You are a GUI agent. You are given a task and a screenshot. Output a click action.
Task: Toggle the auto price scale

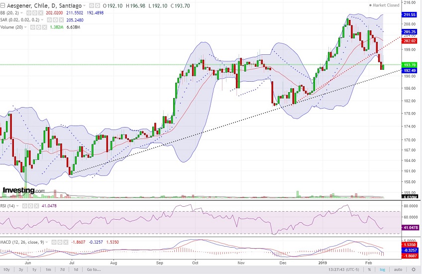(398, 270)
